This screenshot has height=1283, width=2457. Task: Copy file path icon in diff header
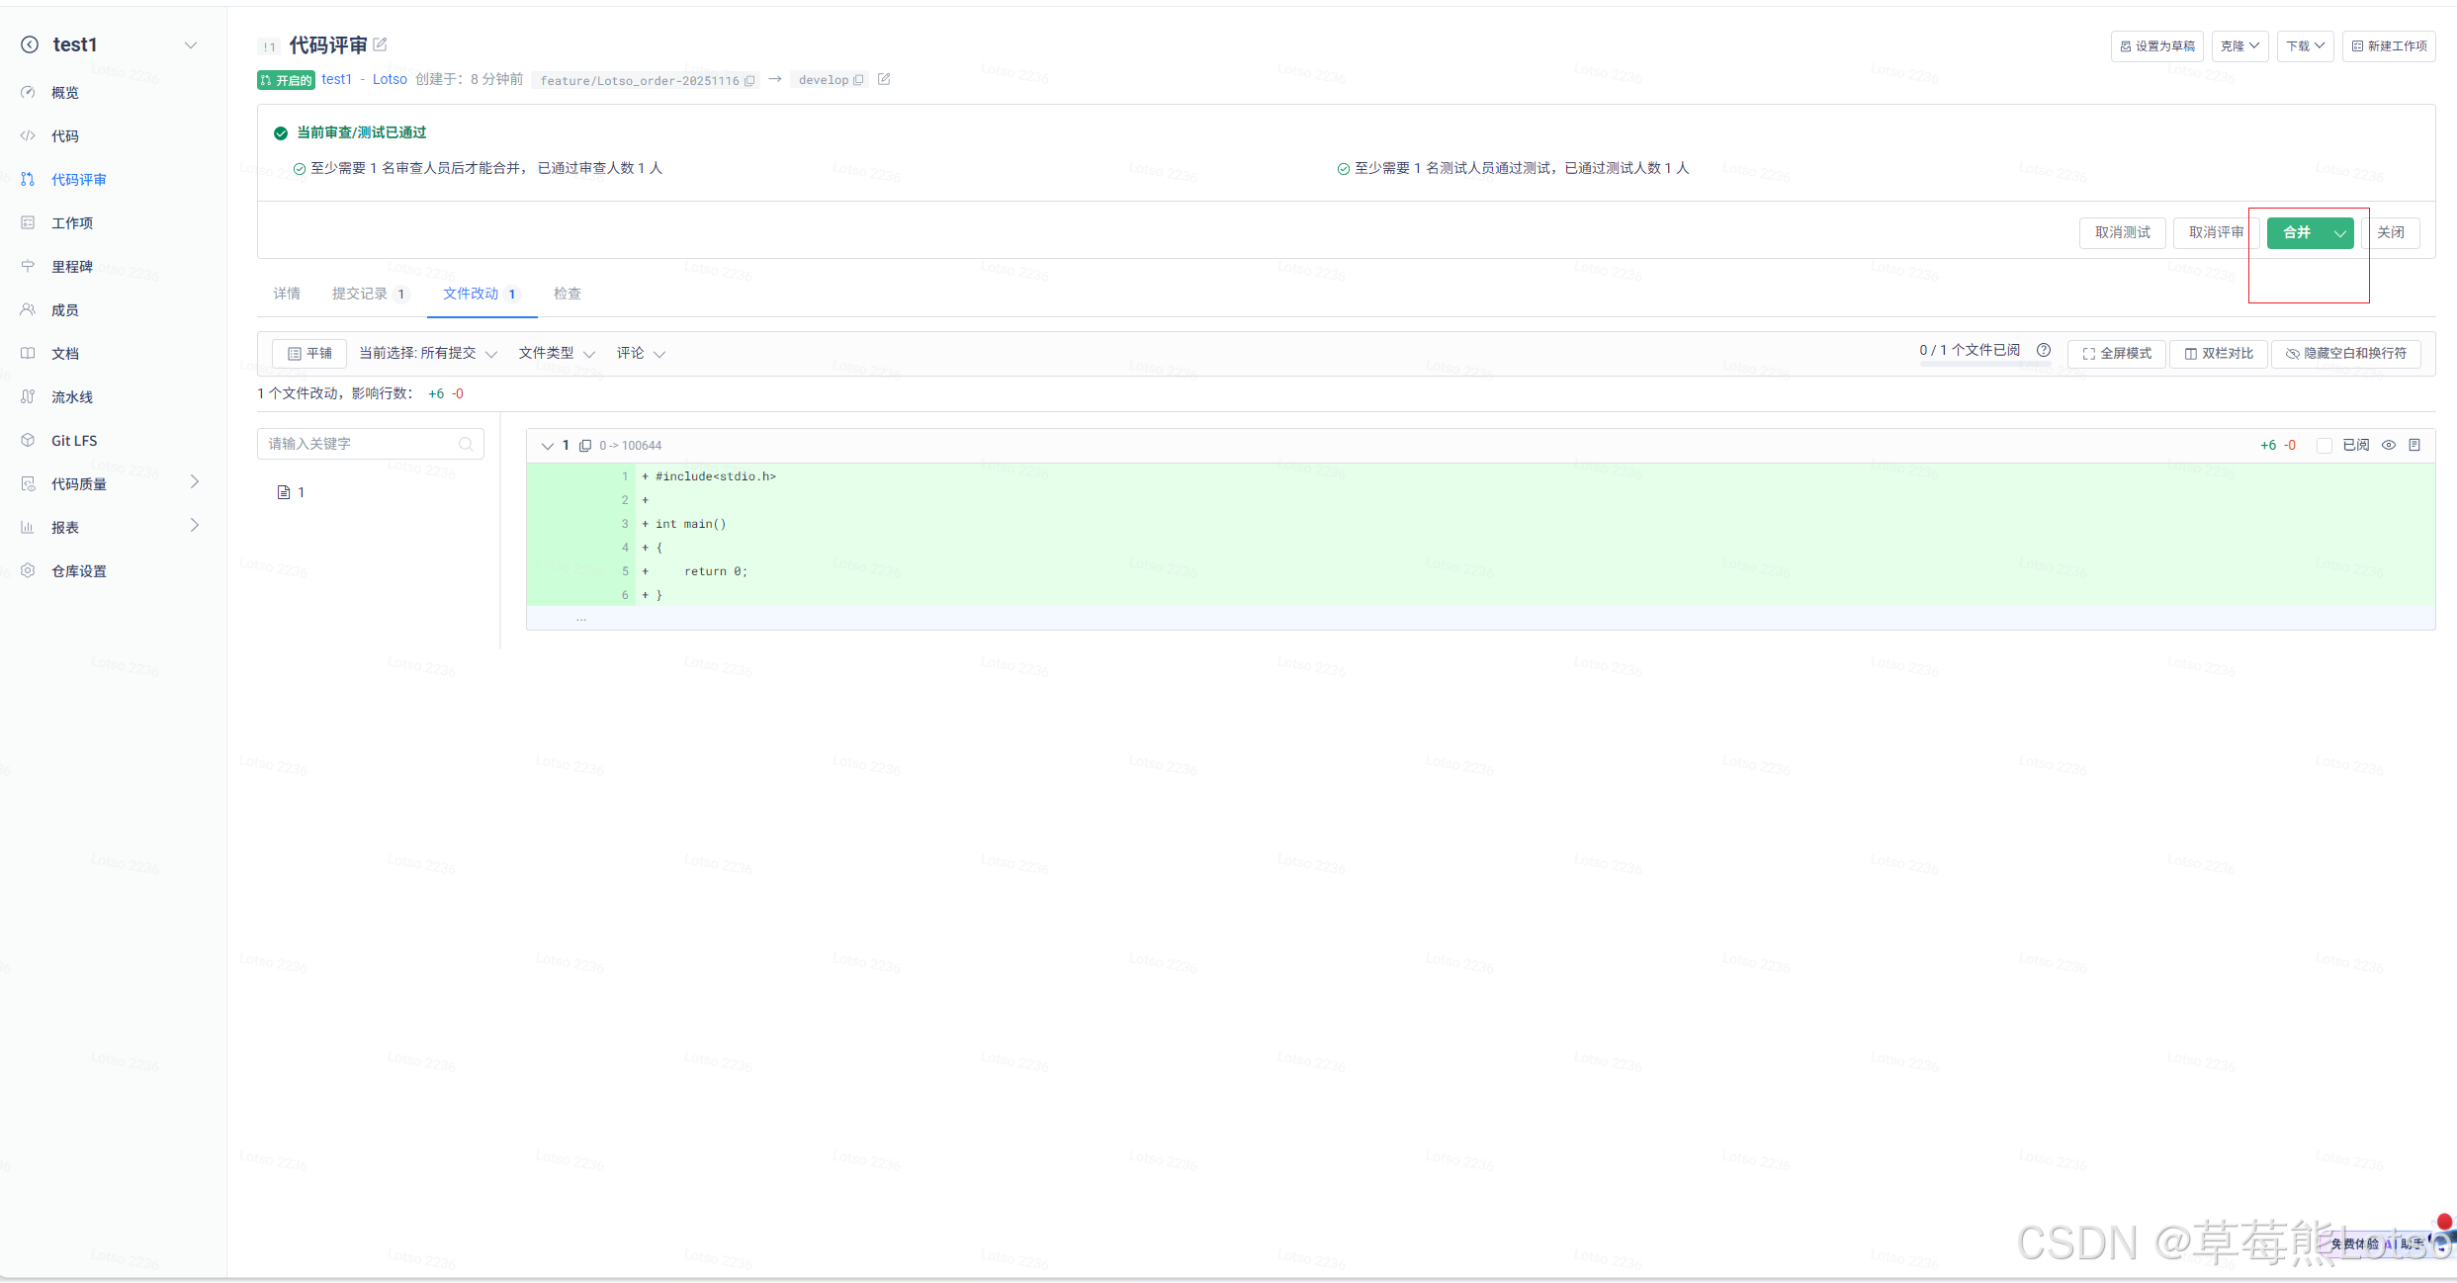click(x=585, y=446)
